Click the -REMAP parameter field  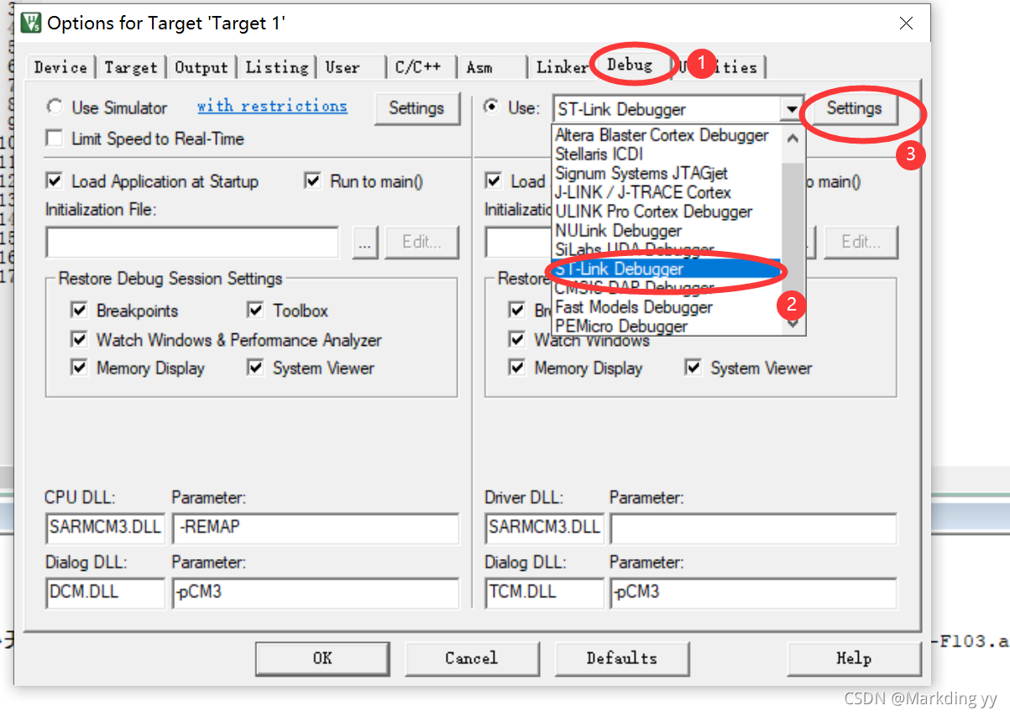pyautogui.click(x=315, y=529)
